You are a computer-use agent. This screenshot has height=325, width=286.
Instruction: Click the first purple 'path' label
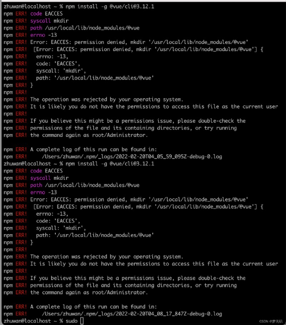point(36,28)
